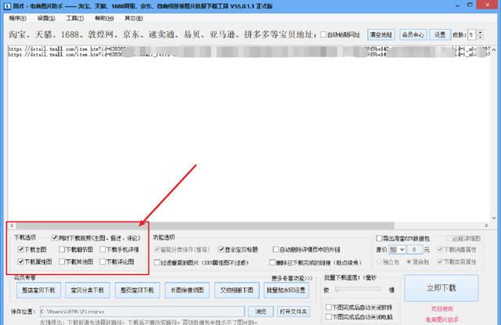Open the 原价 dropdown
This screenshot has height=325, width=501.
click(x=397, y=249)
